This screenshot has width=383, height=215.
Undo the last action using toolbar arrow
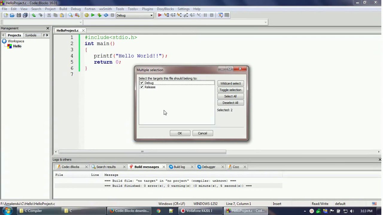point(34,15)
